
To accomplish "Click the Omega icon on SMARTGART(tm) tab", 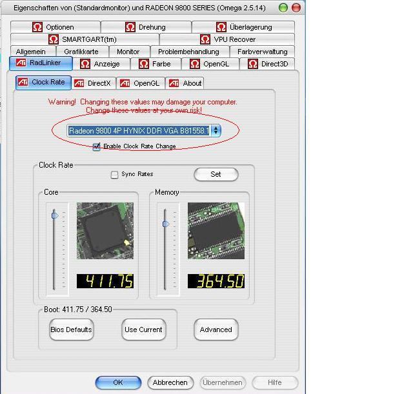I will [x=54, y=39].
